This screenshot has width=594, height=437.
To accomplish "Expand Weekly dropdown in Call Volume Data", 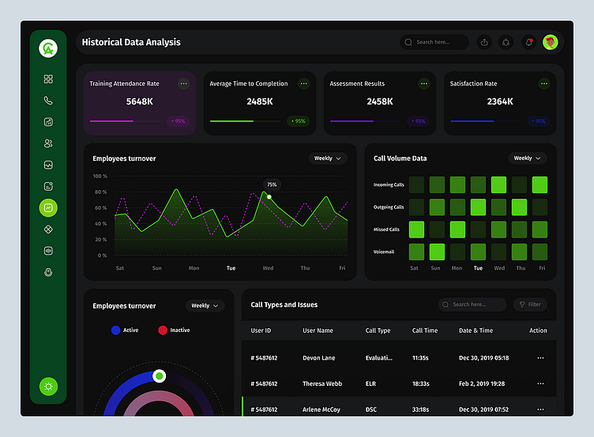I will pyautogui.click(x=528, y=158).
